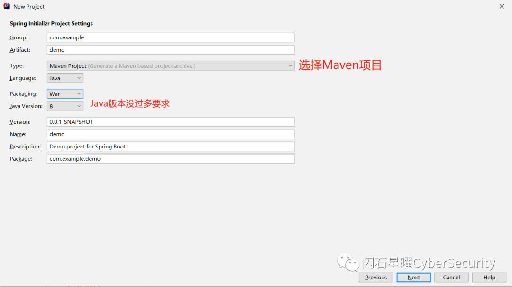Click the Version field with 0.0.1-SNAPSHOT
512x287 pixels.
click(x=171, y=122)
